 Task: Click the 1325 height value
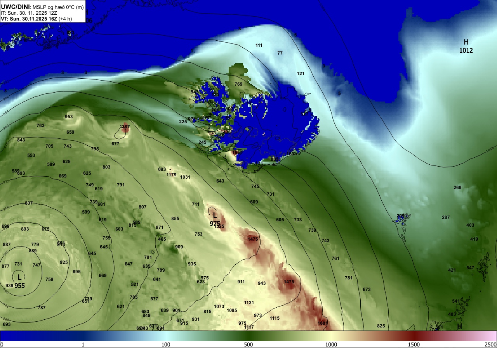(x=219, y=226)
